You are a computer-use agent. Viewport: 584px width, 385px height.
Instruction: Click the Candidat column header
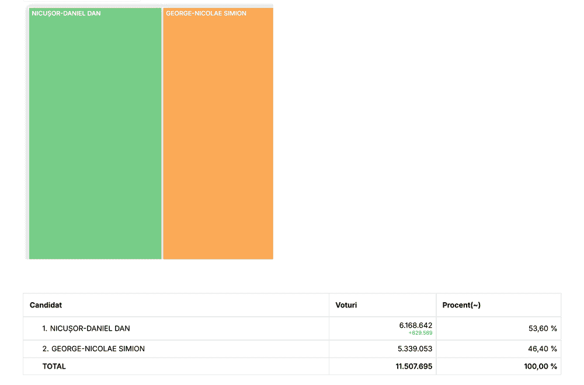tap(46, 305)
